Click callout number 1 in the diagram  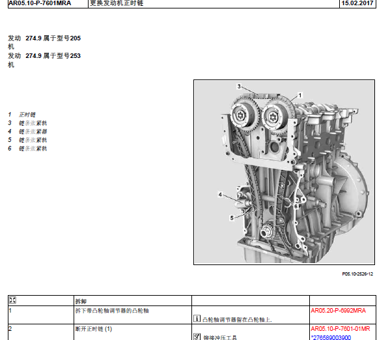[300, 95]
